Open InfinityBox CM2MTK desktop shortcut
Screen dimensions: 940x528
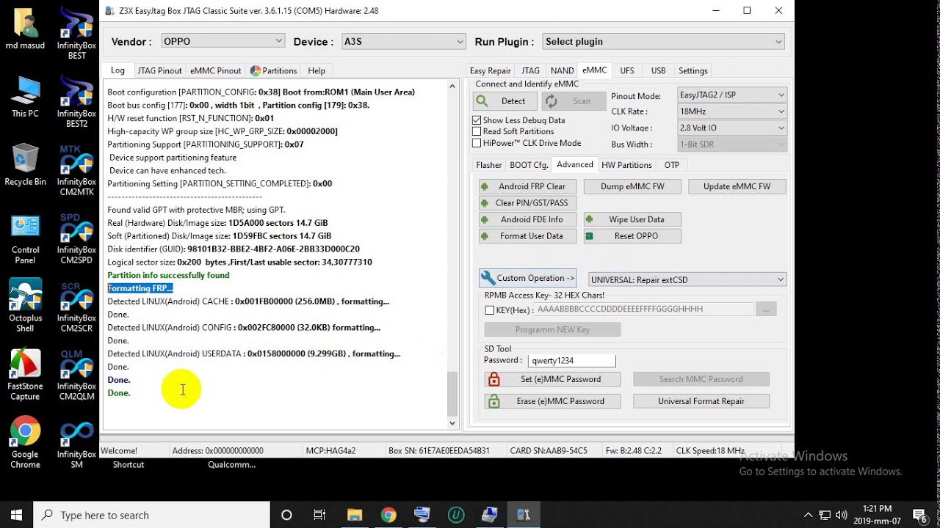76,169
